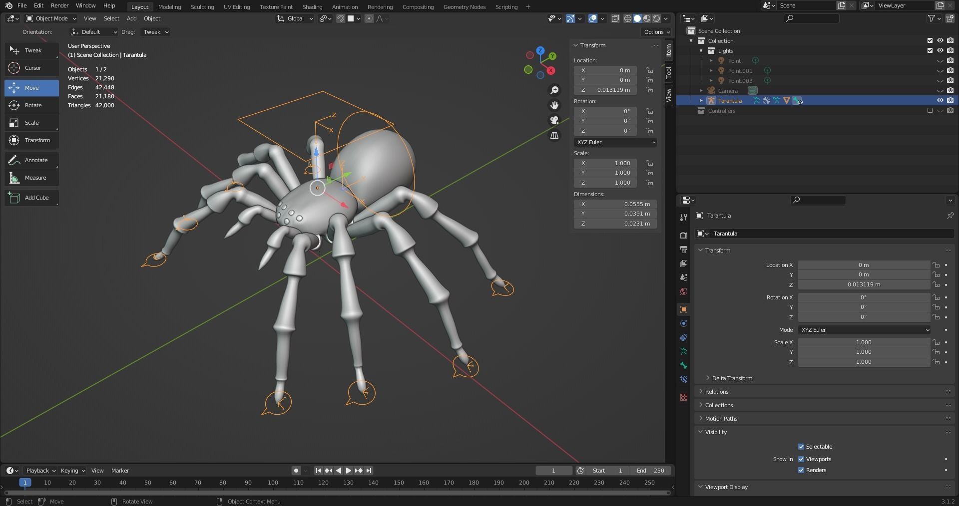Uncheck the Selectable checkbox
959x506 pixels.
[801, 447]
